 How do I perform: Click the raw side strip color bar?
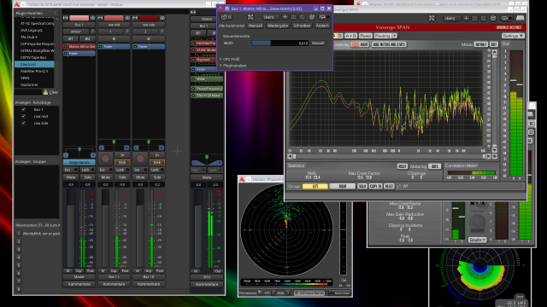tap(149, 18)
